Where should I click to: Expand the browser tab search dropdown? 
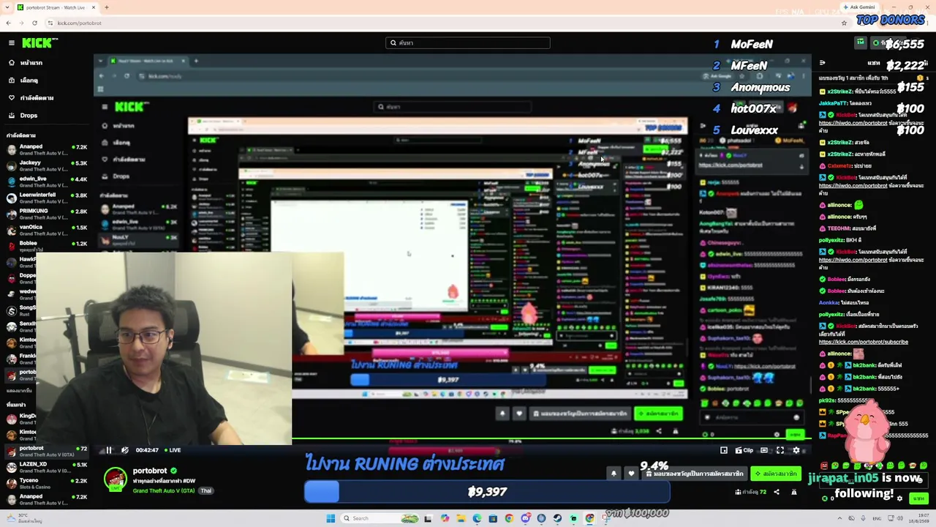coord(7,7)
